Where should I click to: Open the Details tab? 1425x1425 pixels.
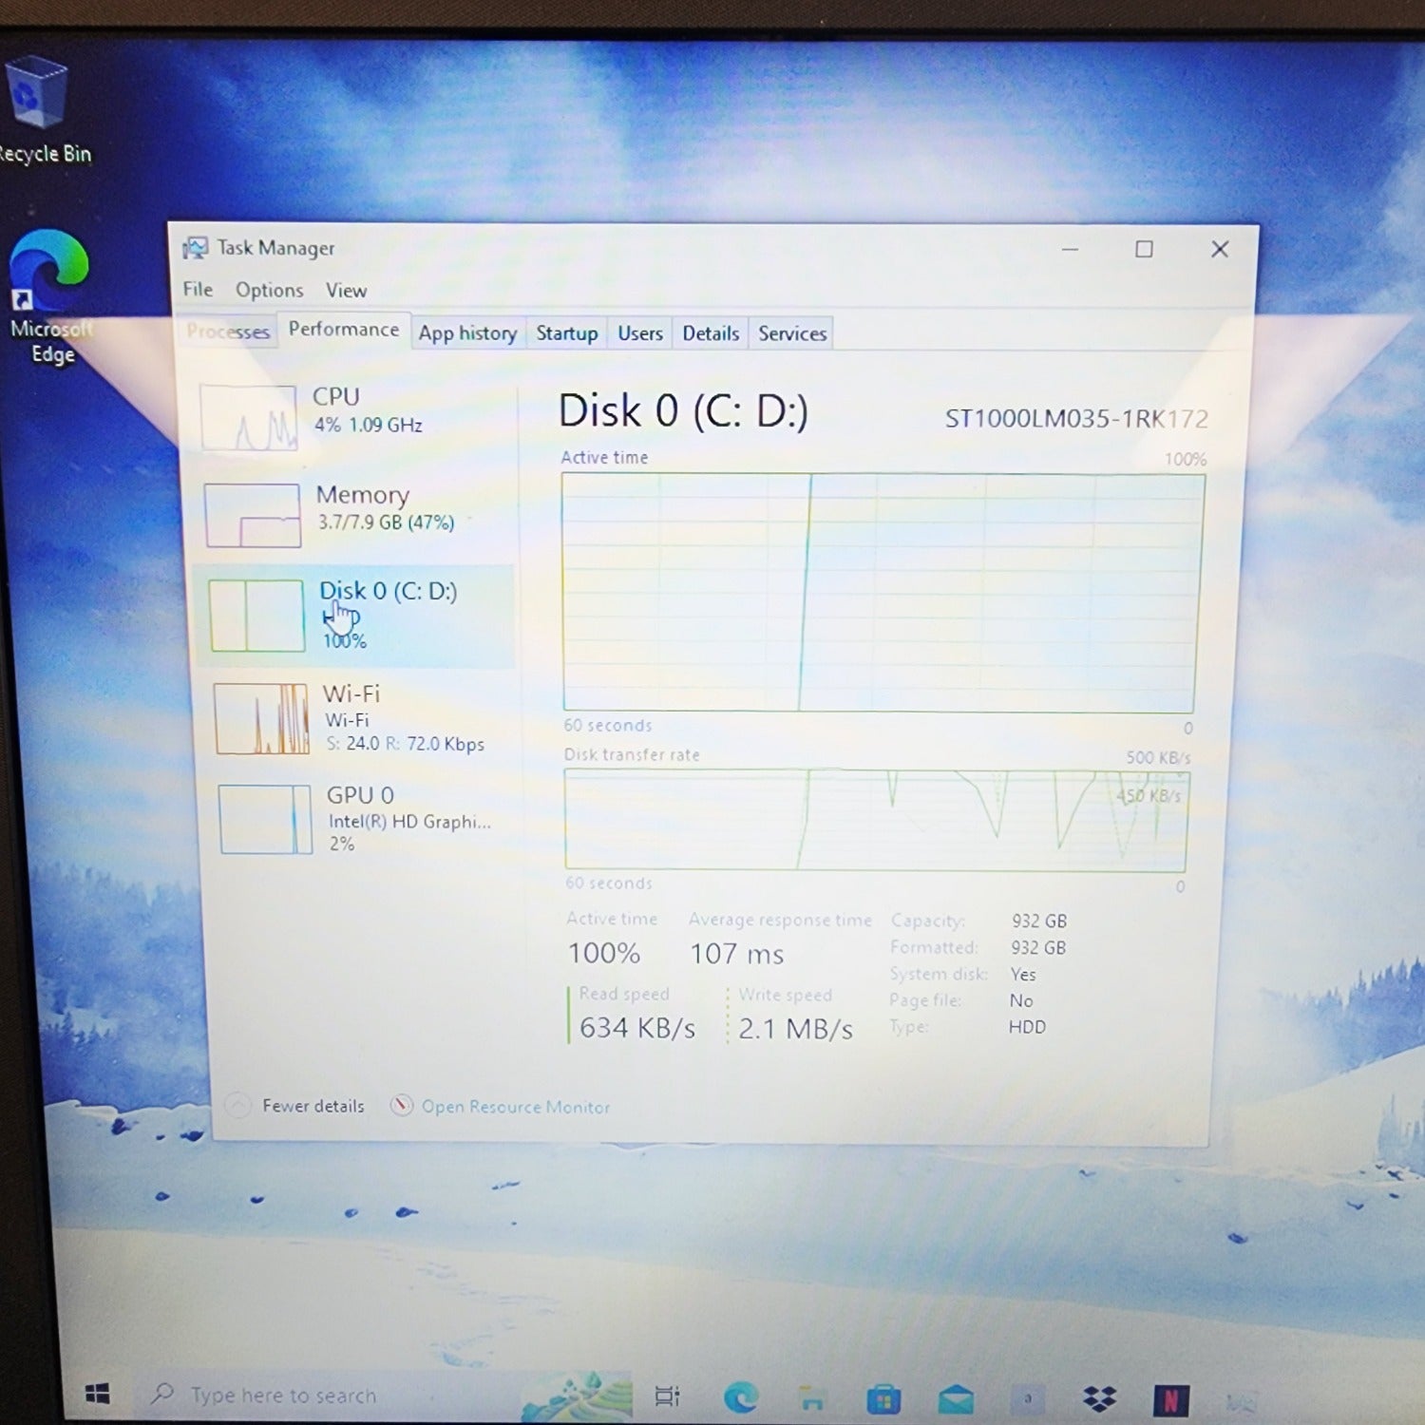tap(711, 333)
